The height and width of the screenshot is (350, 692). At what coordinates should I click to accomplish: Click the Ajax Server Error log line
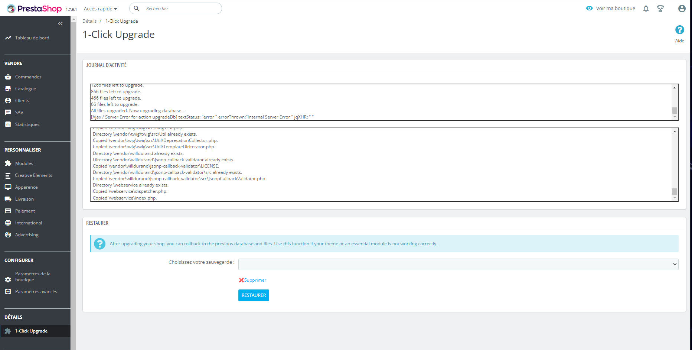click(x=202, y=117)
